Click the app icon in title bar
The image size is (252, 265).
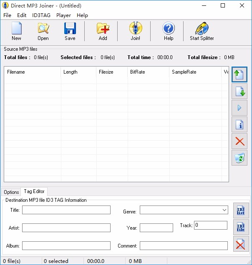tap(5, 5)
